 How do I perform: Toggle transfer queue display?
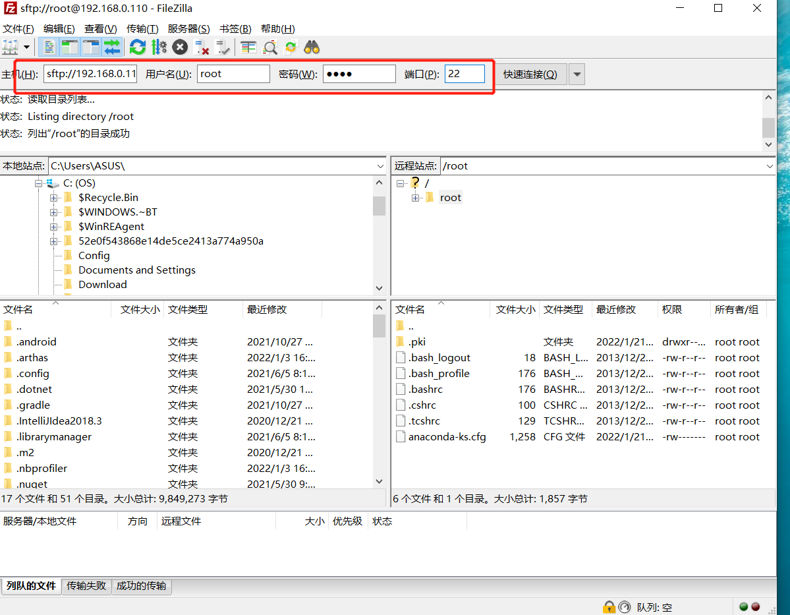[112, 47]
